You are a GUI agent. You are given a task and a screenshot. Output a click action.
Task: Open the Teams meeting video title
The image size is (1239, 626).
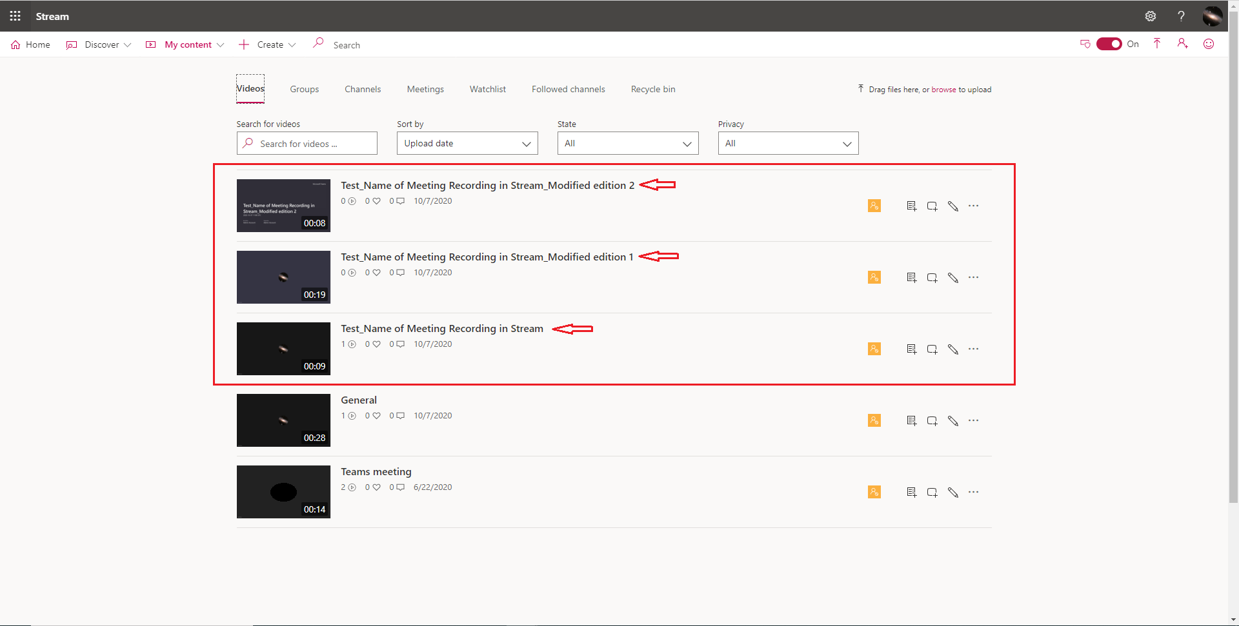coord(376,471)
